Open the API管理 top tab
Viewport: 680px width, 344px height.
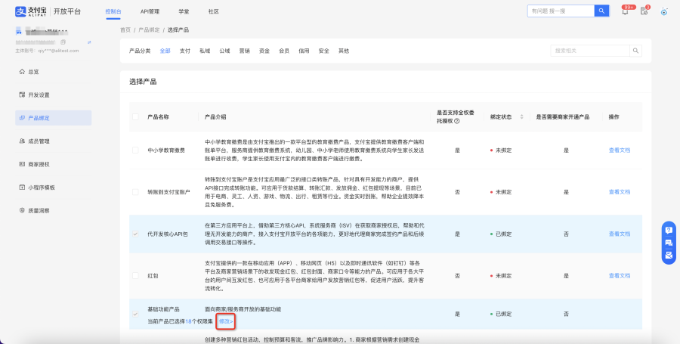[x=150, y=11]
